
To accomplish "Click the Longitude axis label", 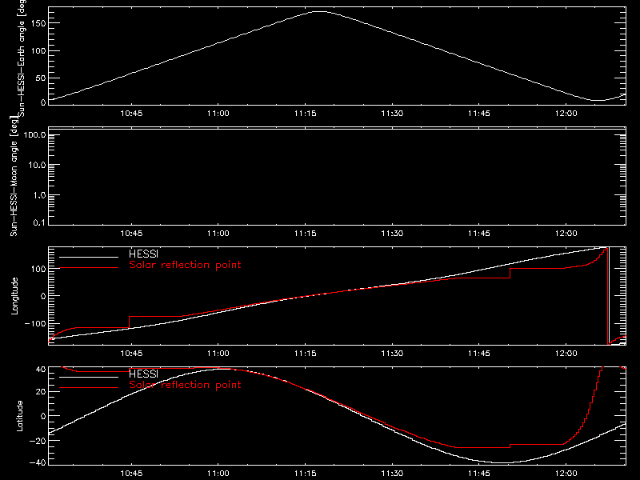I will pos(14,296).
